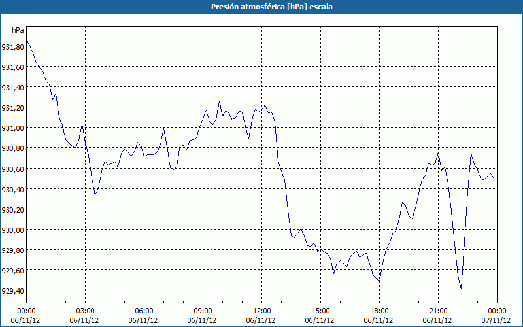523x327 pixels.
Task: Click the 21:00 time axis label
Action: (x=438, y=311)
